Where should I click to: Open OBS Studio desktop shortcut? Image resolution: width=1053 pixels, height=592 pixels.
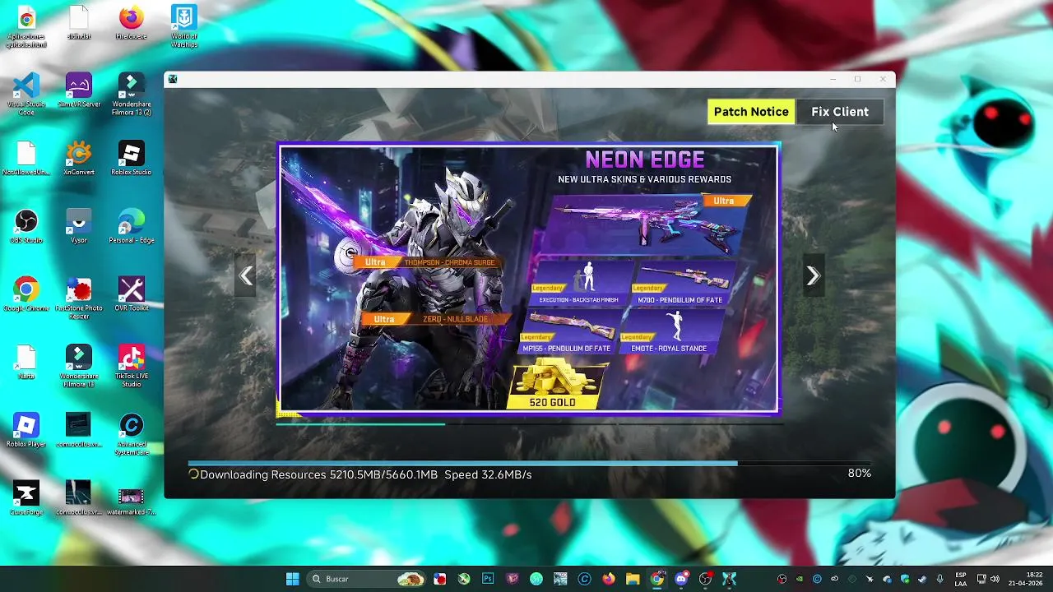click(x=26, y=227)
